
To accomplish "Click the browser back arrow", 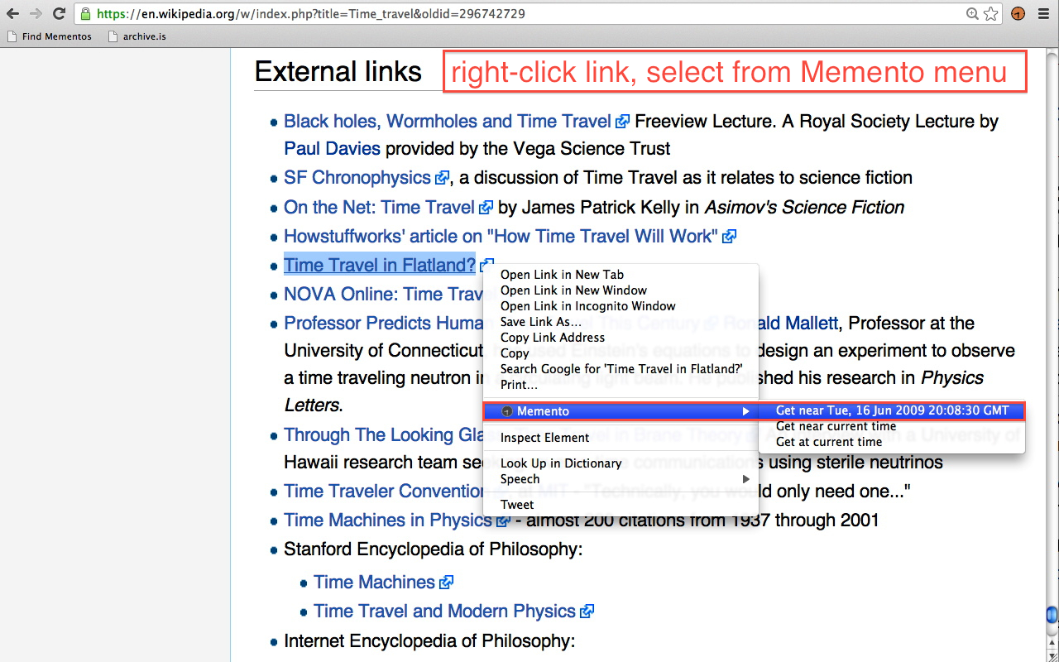I will 12,14.
